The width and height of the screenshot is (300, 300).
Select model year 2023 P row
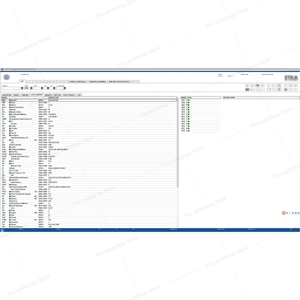[201, 100]
